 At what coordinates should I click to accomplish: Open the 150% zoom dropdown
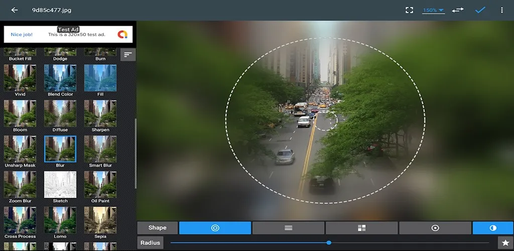(433, 10)
